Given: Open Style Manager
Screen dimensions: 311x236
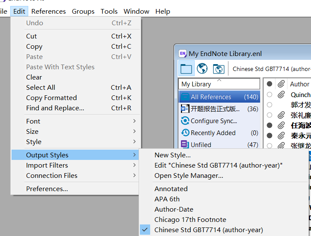Looking at the screenshot, I should point(224,176).
